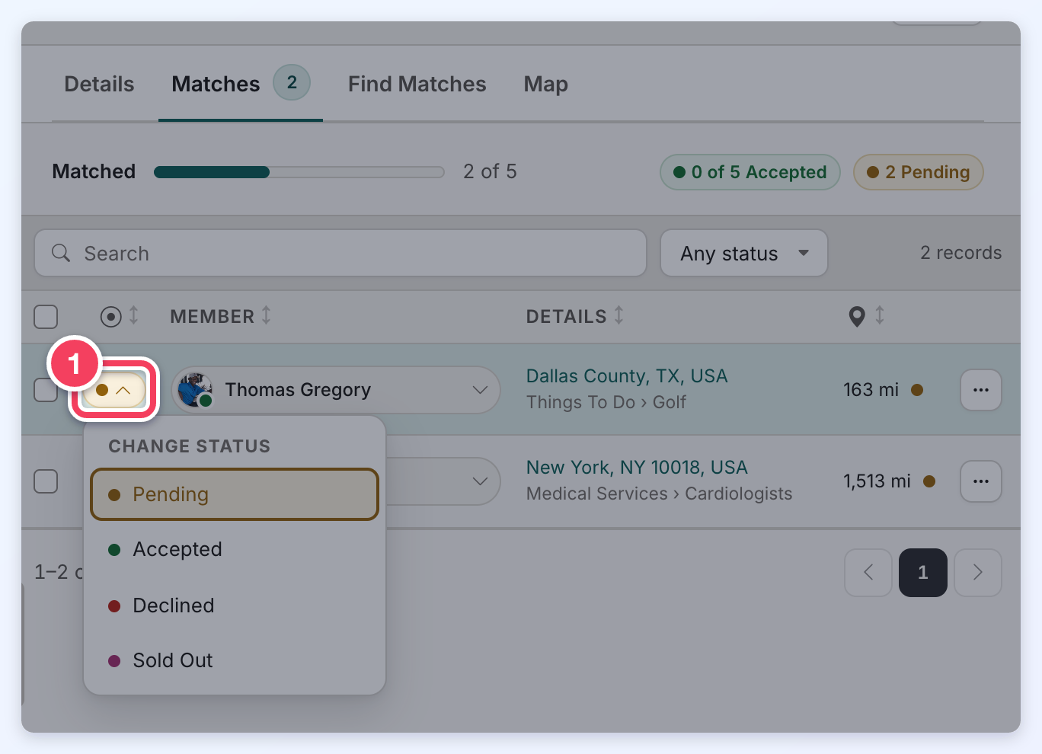Tick the Thomas Gregory row checkbox
This screenshot has width=1042, height=754.
pyautogui.click(x=46, y=390)
